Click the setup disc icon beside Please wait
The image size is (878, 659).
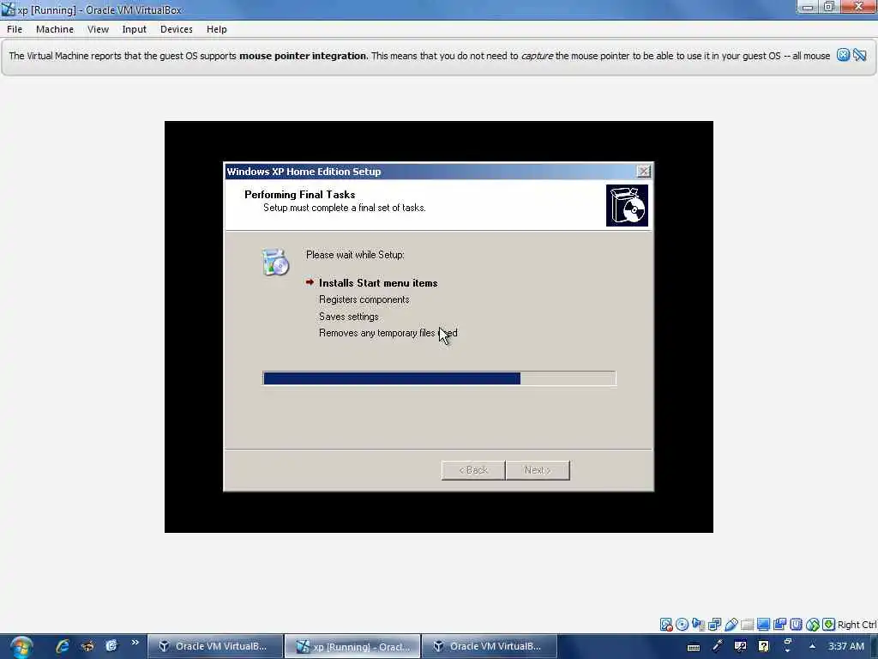tap(275, 262)
